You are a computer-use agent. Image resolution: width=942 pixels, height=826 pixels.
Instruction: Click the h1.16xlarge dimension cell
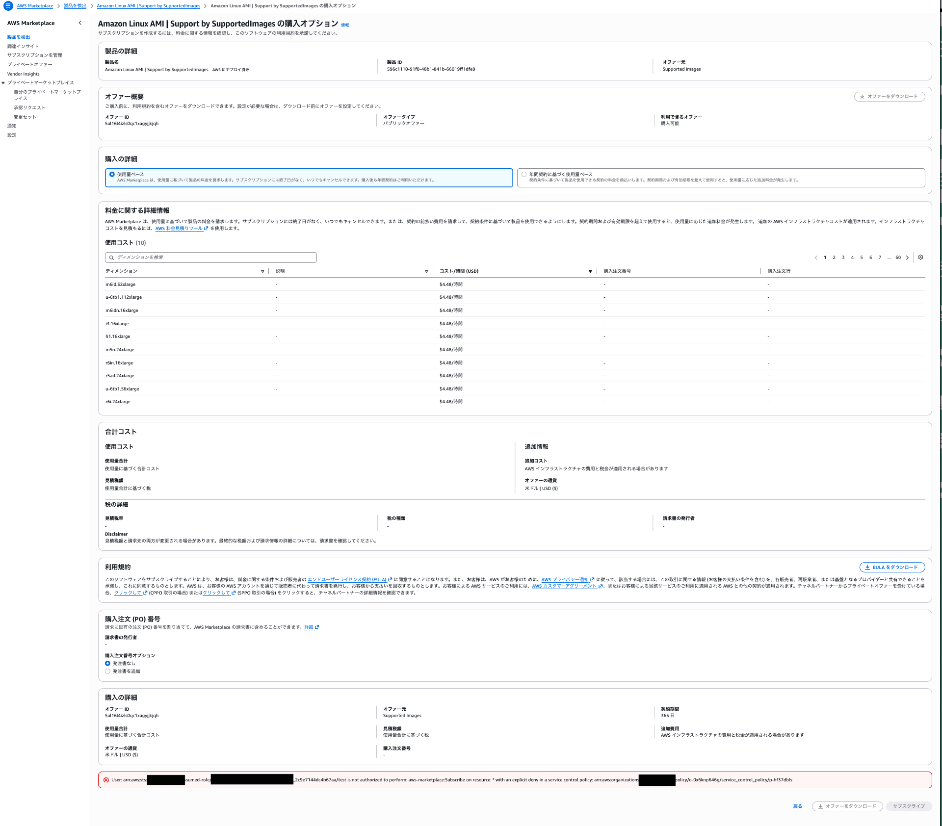point(118,336)
